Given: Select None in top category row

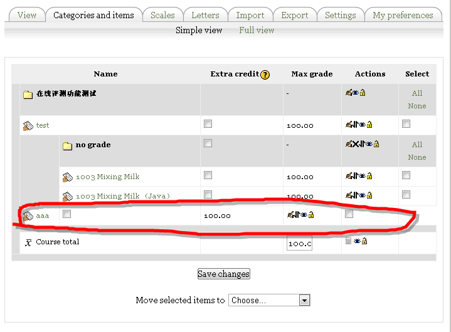Looking at the screenshot, I should (x=417, y=106).
